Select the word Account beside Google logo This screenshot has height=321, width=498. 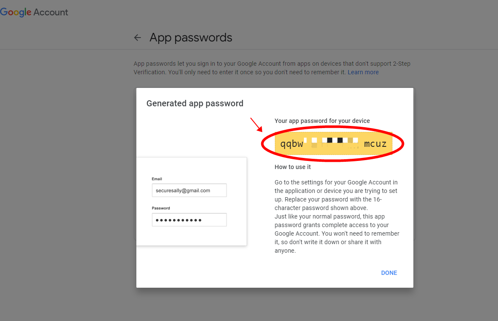click(x=51, y=12)
